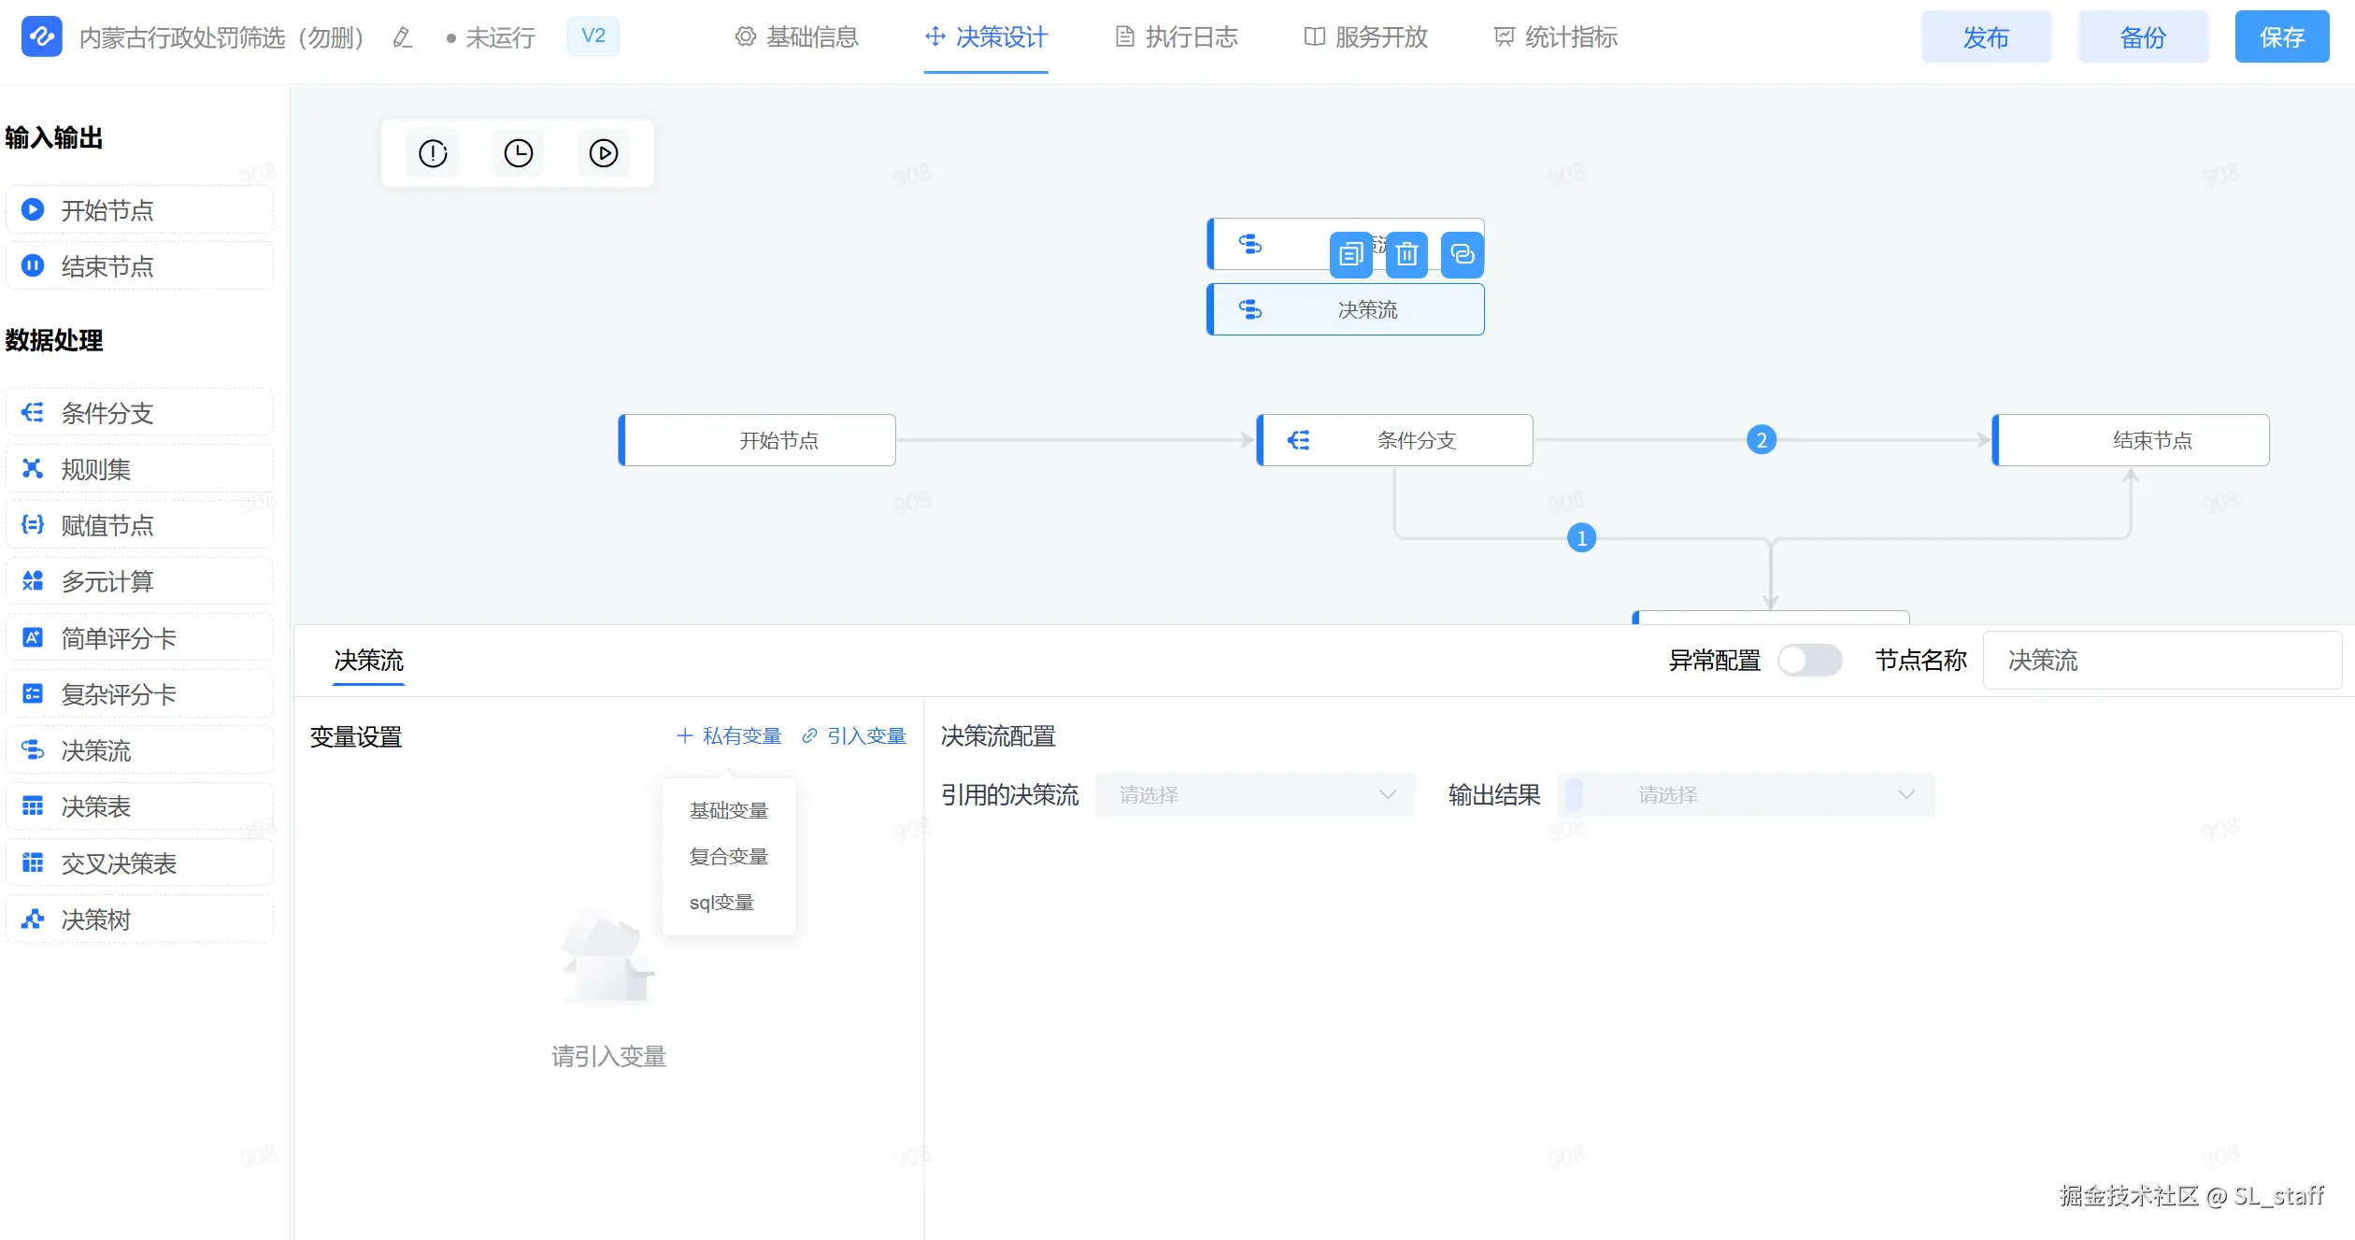Click the clock history icon in canvas toolbar
Viewport: 2355px width, 1240px height.
click(519, 153)
